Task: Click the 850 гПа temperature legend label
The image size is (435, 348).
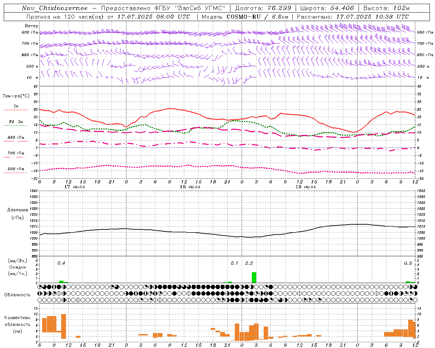Action: [x=16, y=138]
